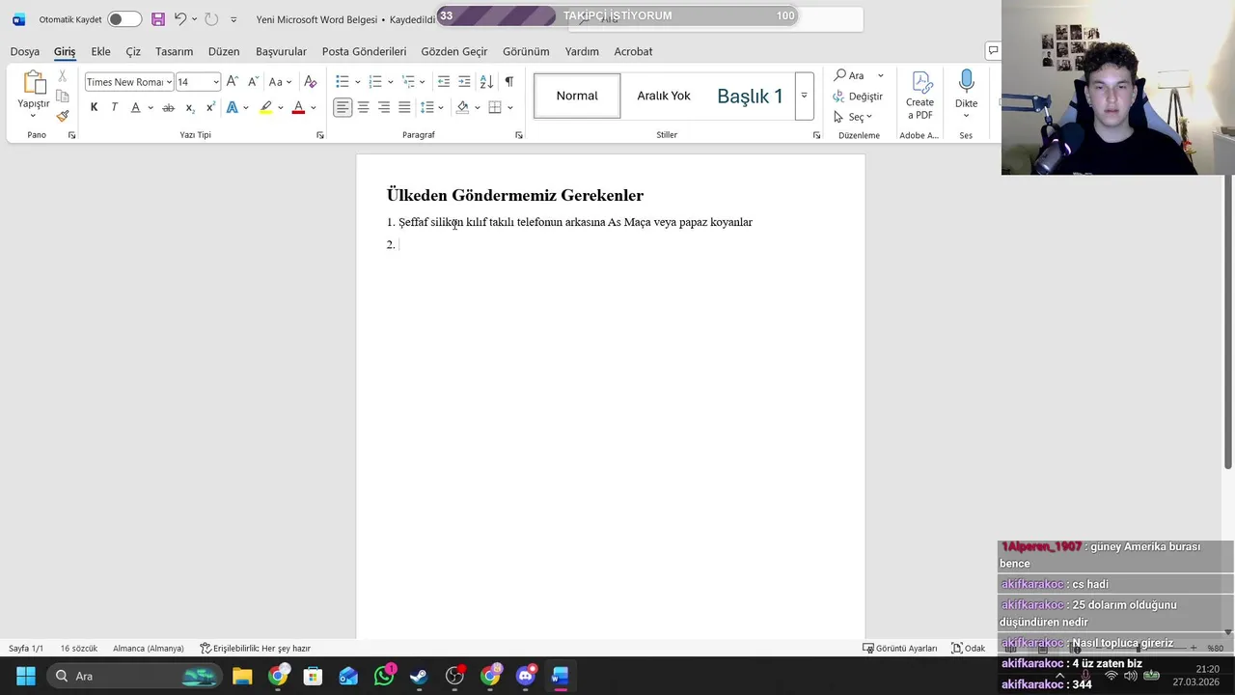Image resolution: width=1235 pixels, height=695 pixels.
Task: Switch to the Gözden Geçir tab
Action: click(454, 51)
